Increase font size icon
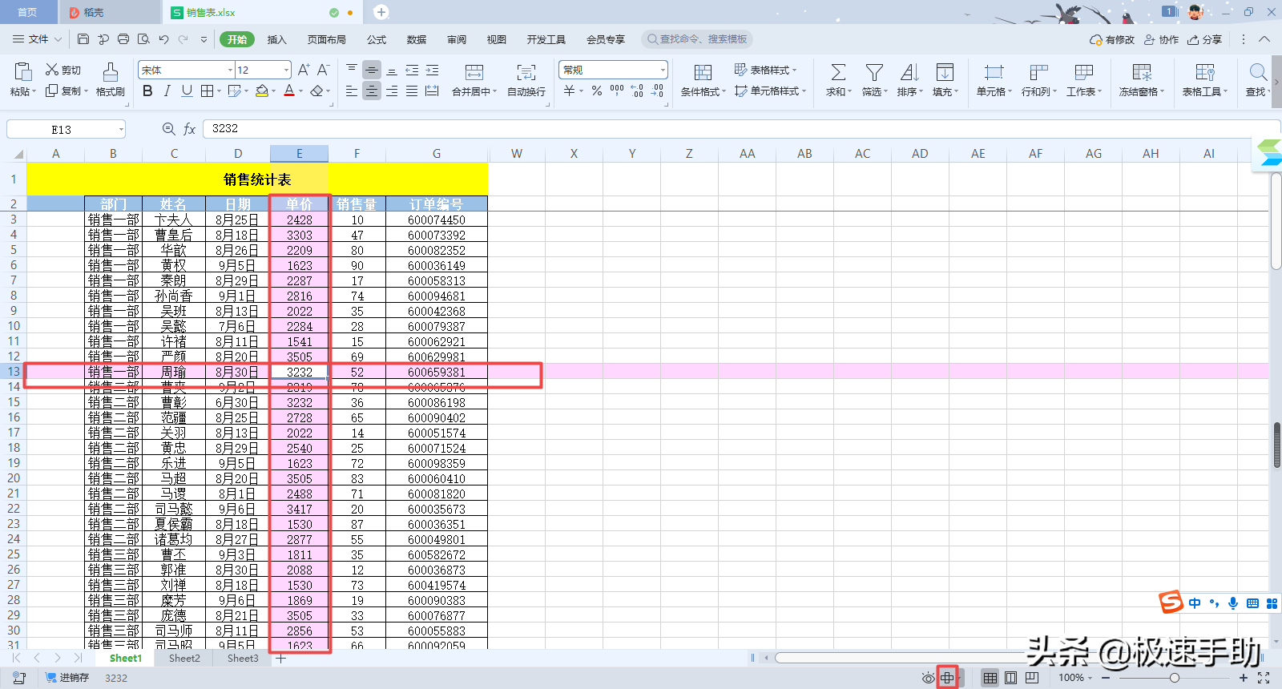Viewport: 1282px width, 689px height. click(x=304, y=70)
